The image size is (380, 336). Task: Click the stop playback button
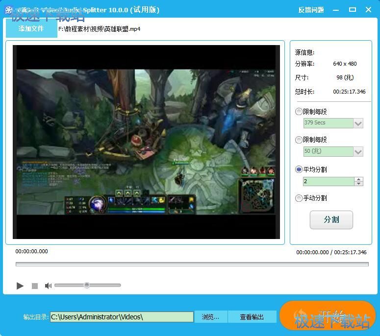(35, 286)
